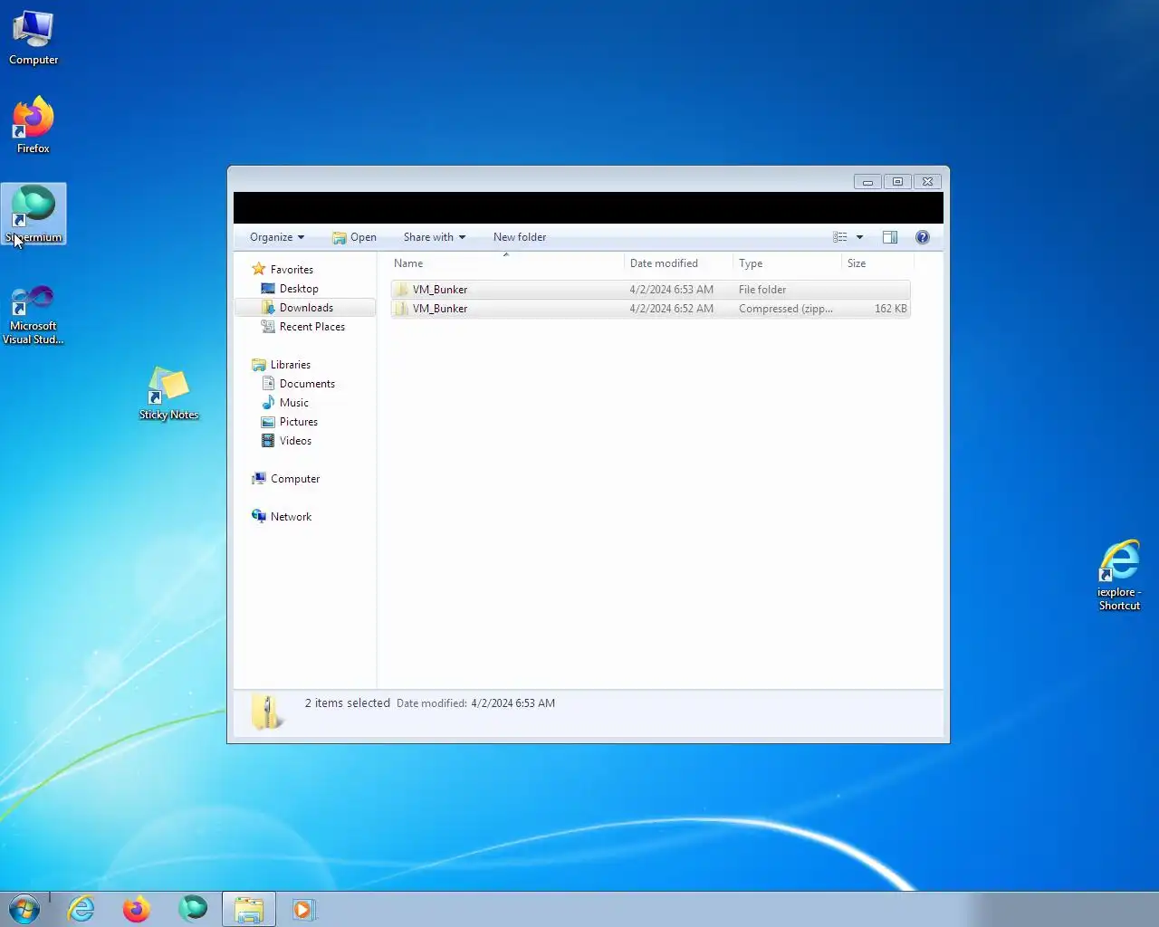Viewport: 1159px width, 927px height.
Task: Toggle the preview pane button
Action: pyautogui.click(x=890, y=237)
